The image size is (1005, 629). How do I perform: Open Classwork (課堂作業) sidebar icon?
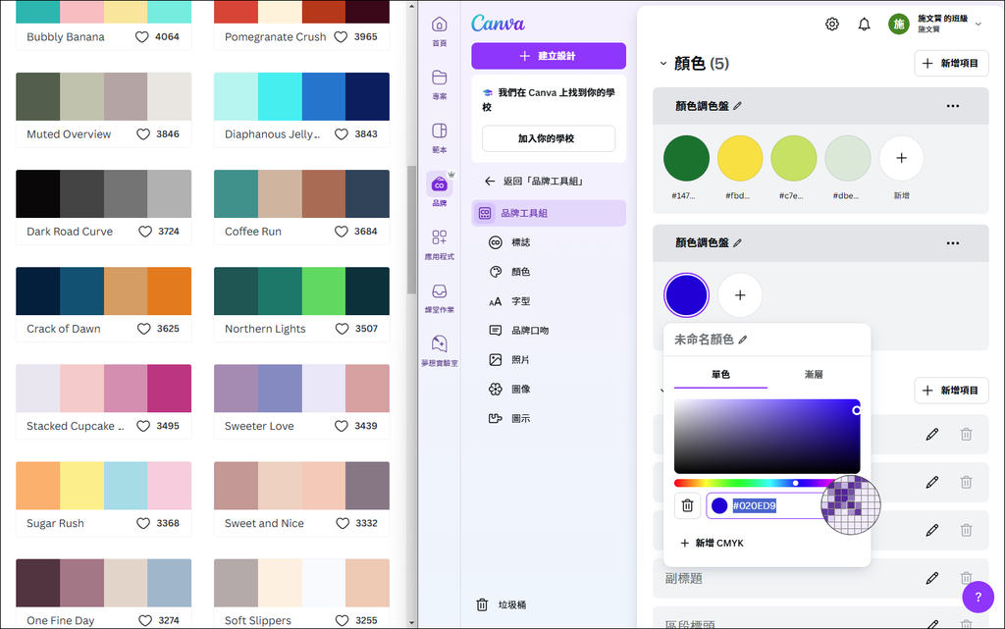click(x=439, y=298)
